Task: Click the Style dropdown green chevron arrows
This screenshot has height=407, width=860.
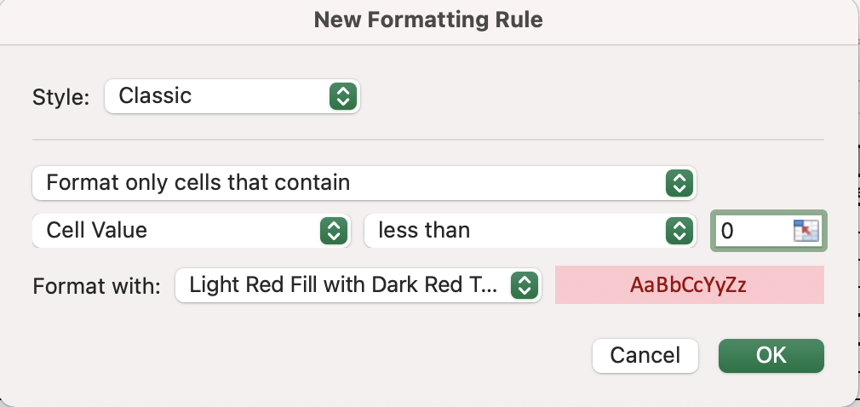Action: click(341, 96)
